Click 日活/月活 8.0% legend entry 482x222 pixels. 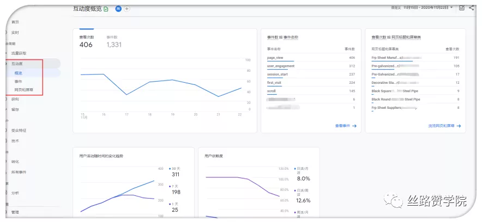point(303,174)
